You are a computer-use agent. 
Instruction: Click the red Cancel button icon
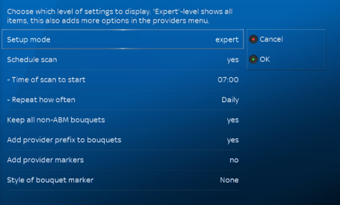point(253,39)
